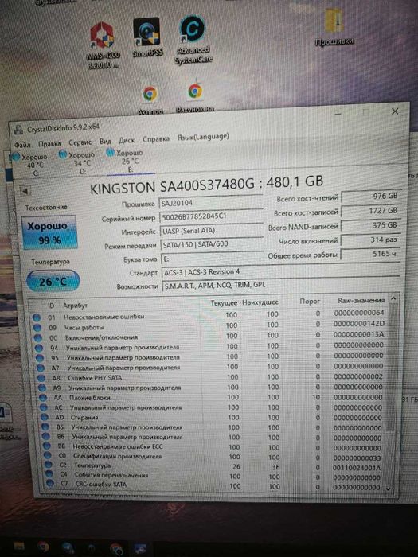The width and height of the screenshot is (418, 557).
Task: Open the iVMS-4200 desktop shortcut
Action: coord(103,45)
